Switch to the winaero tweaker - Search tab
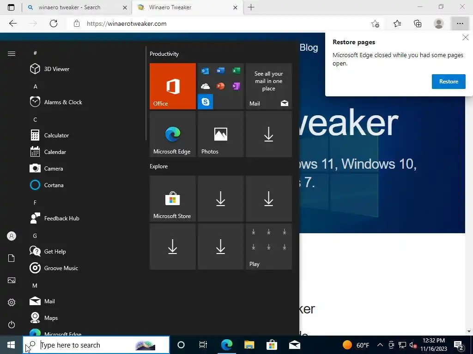Image resolution: width=473 pixels, height=354 pixels. (x=77, y=7)
